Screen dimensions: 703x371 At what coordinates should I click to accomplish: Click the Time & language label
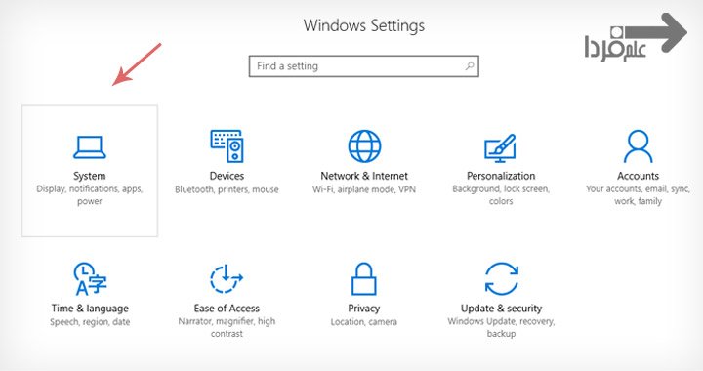(90, 309)
